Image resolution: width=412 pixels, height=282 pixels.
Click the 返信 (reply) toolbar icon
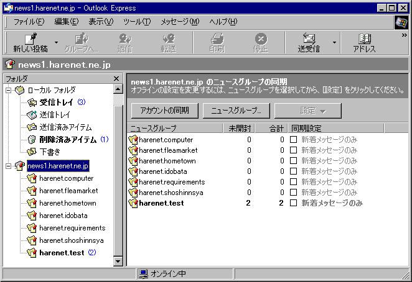[x=125, y=39]
